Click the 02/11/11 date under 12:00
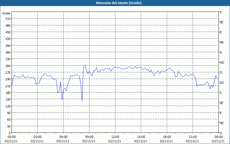This screenshot has width=230, height=144. pos(115,141)
